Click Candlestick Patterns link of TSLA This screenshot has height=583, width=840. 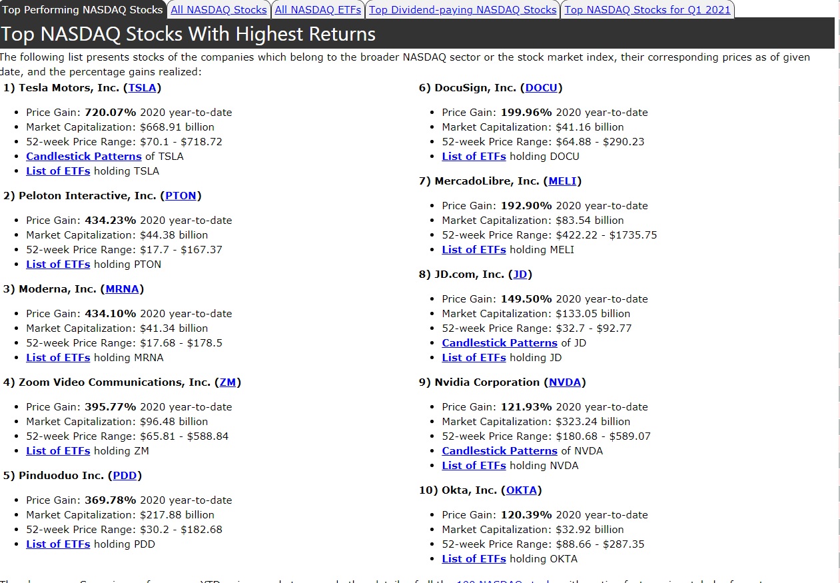(x=84, y=157)
